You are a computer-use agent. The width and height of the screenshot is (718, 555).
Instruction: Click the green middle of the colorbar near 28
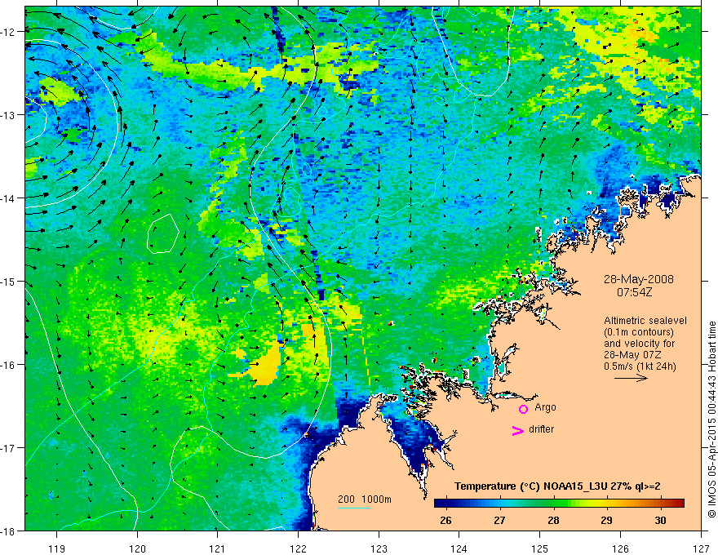553,504
